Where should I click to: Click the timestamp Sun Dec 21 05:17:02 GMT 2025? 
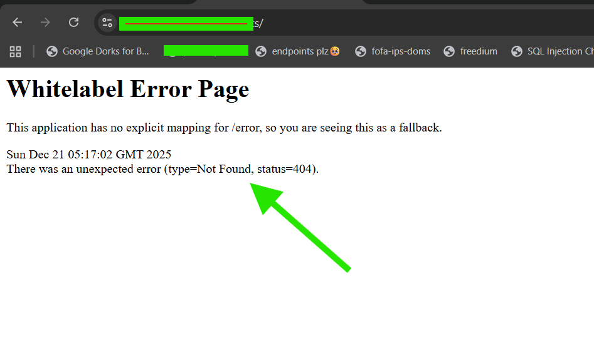(88, 154)
